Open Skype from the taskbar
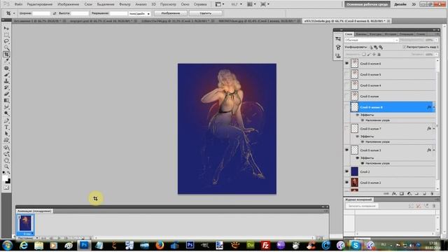Image resolution: width=448 pixels, height=252 pixels. pyautogui.click(x=356, y=245)
